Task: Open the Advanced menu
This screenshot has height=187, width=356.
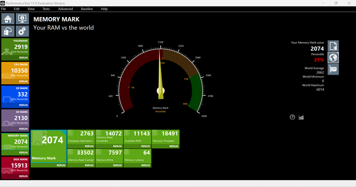Action: coord(65,9)
